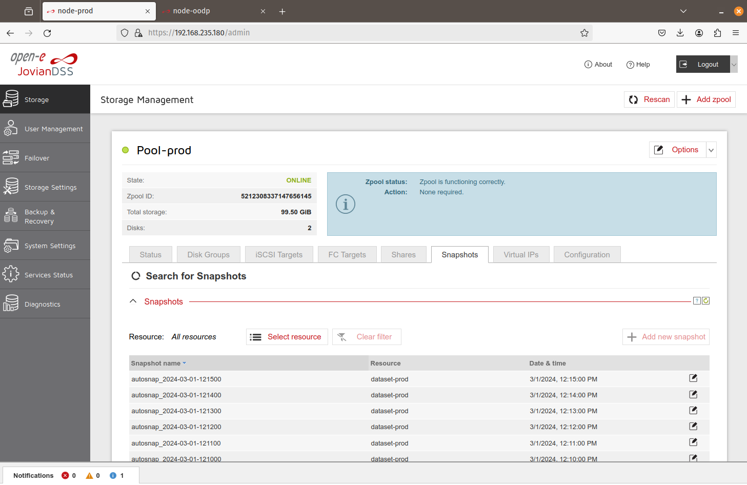Open Services Status section
Viewport: 747px width, 485px height.
click(x=45, y=275)
